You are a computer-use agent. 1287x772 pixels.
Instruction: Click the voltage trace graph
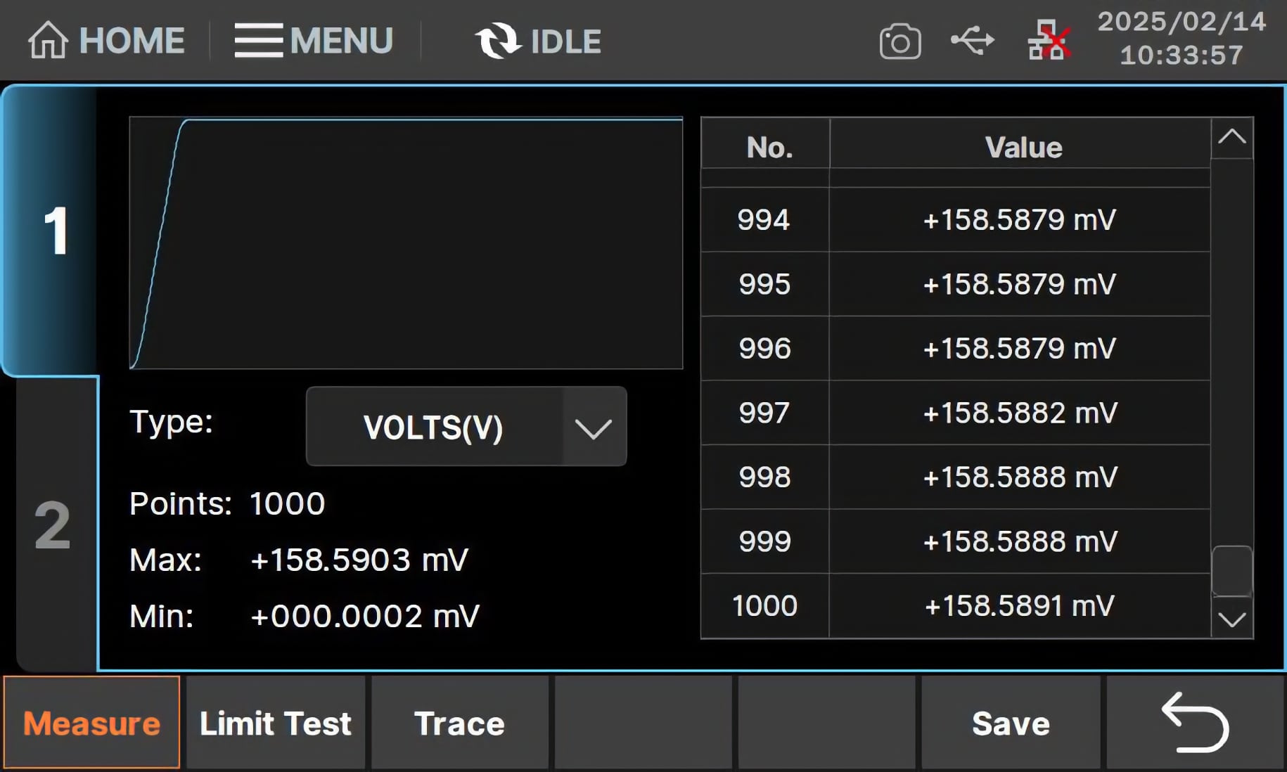pos(406,243)
